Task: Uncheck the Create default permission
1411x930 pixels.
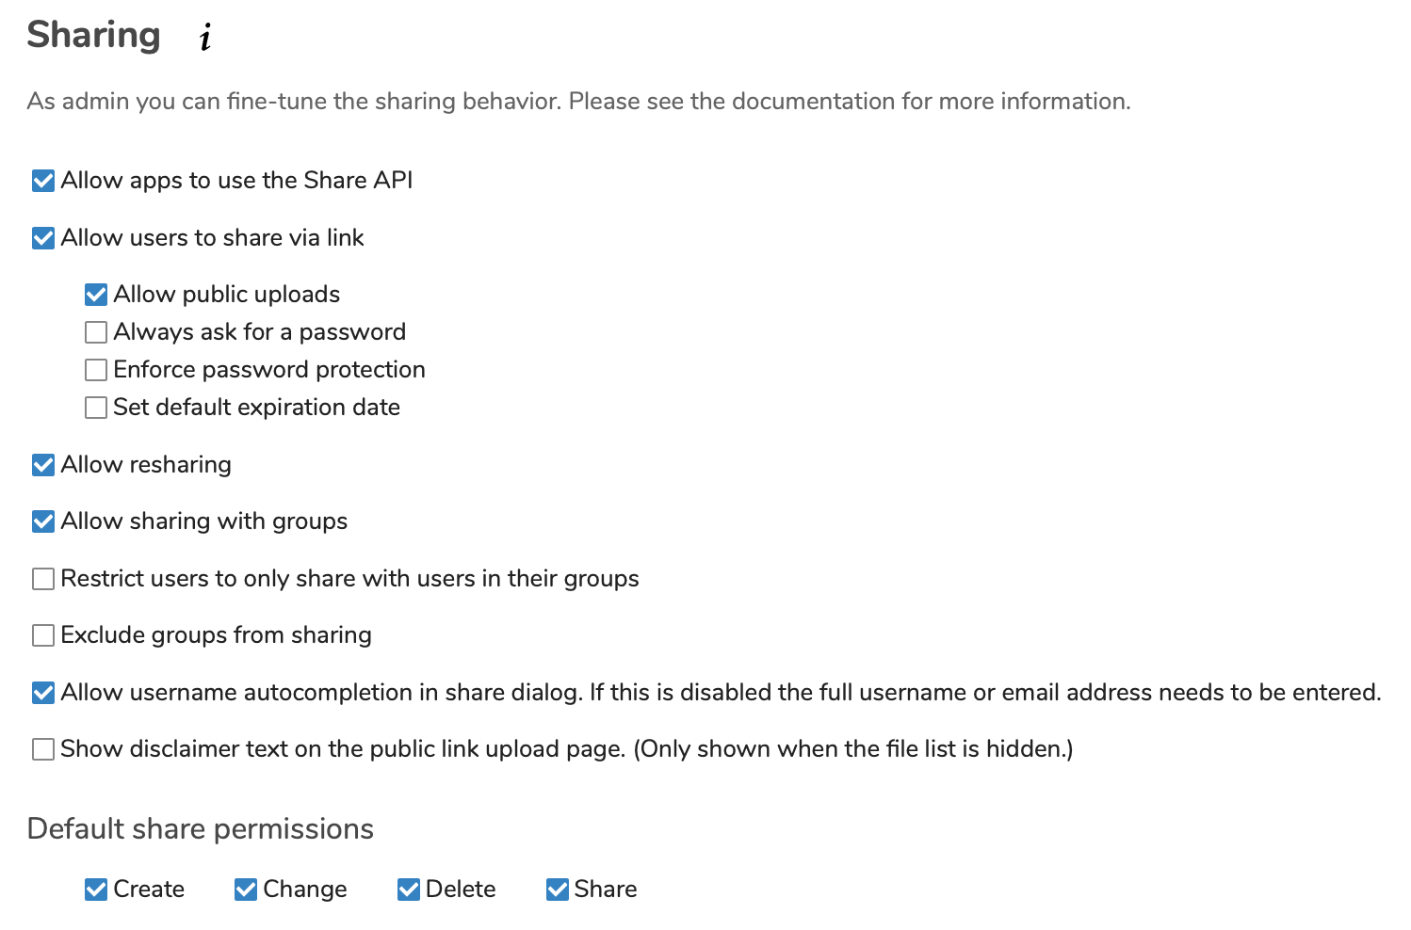Action: click(x=96, y=890)
